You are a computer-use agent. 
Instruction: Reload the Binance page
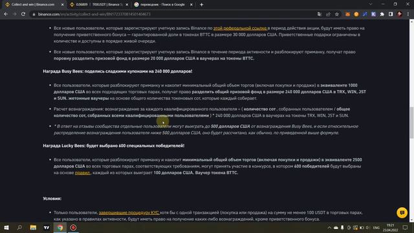[x=23, y=14]
